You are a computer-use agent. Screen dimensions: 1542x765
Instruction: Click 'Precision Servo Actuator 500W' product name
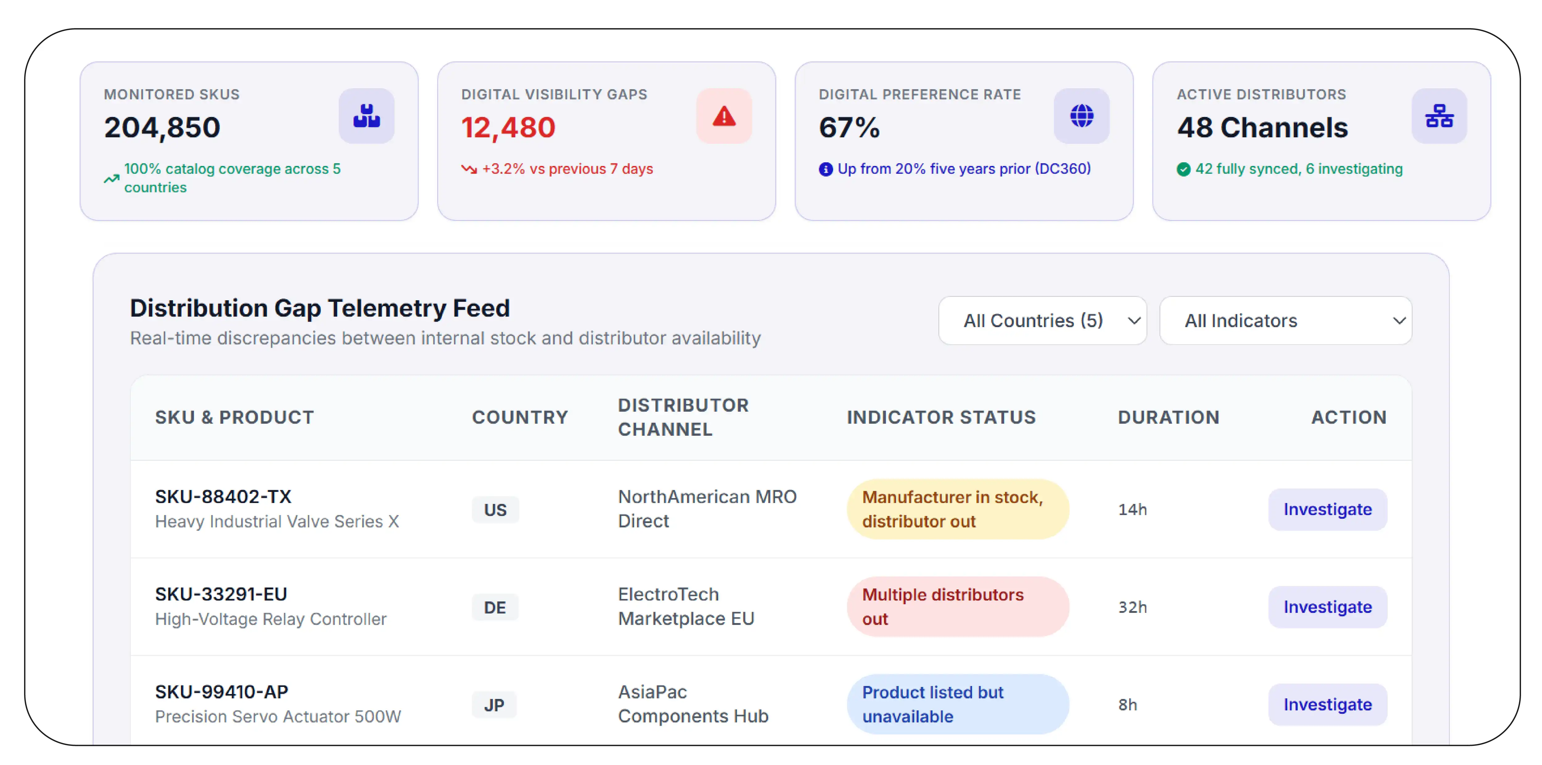278,716
